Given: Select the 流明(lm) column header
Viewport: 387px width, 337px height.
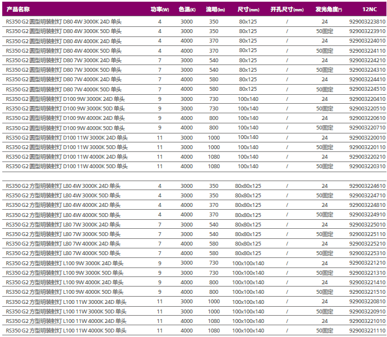Looking at the screenshot, I should (x=215, y=10).
